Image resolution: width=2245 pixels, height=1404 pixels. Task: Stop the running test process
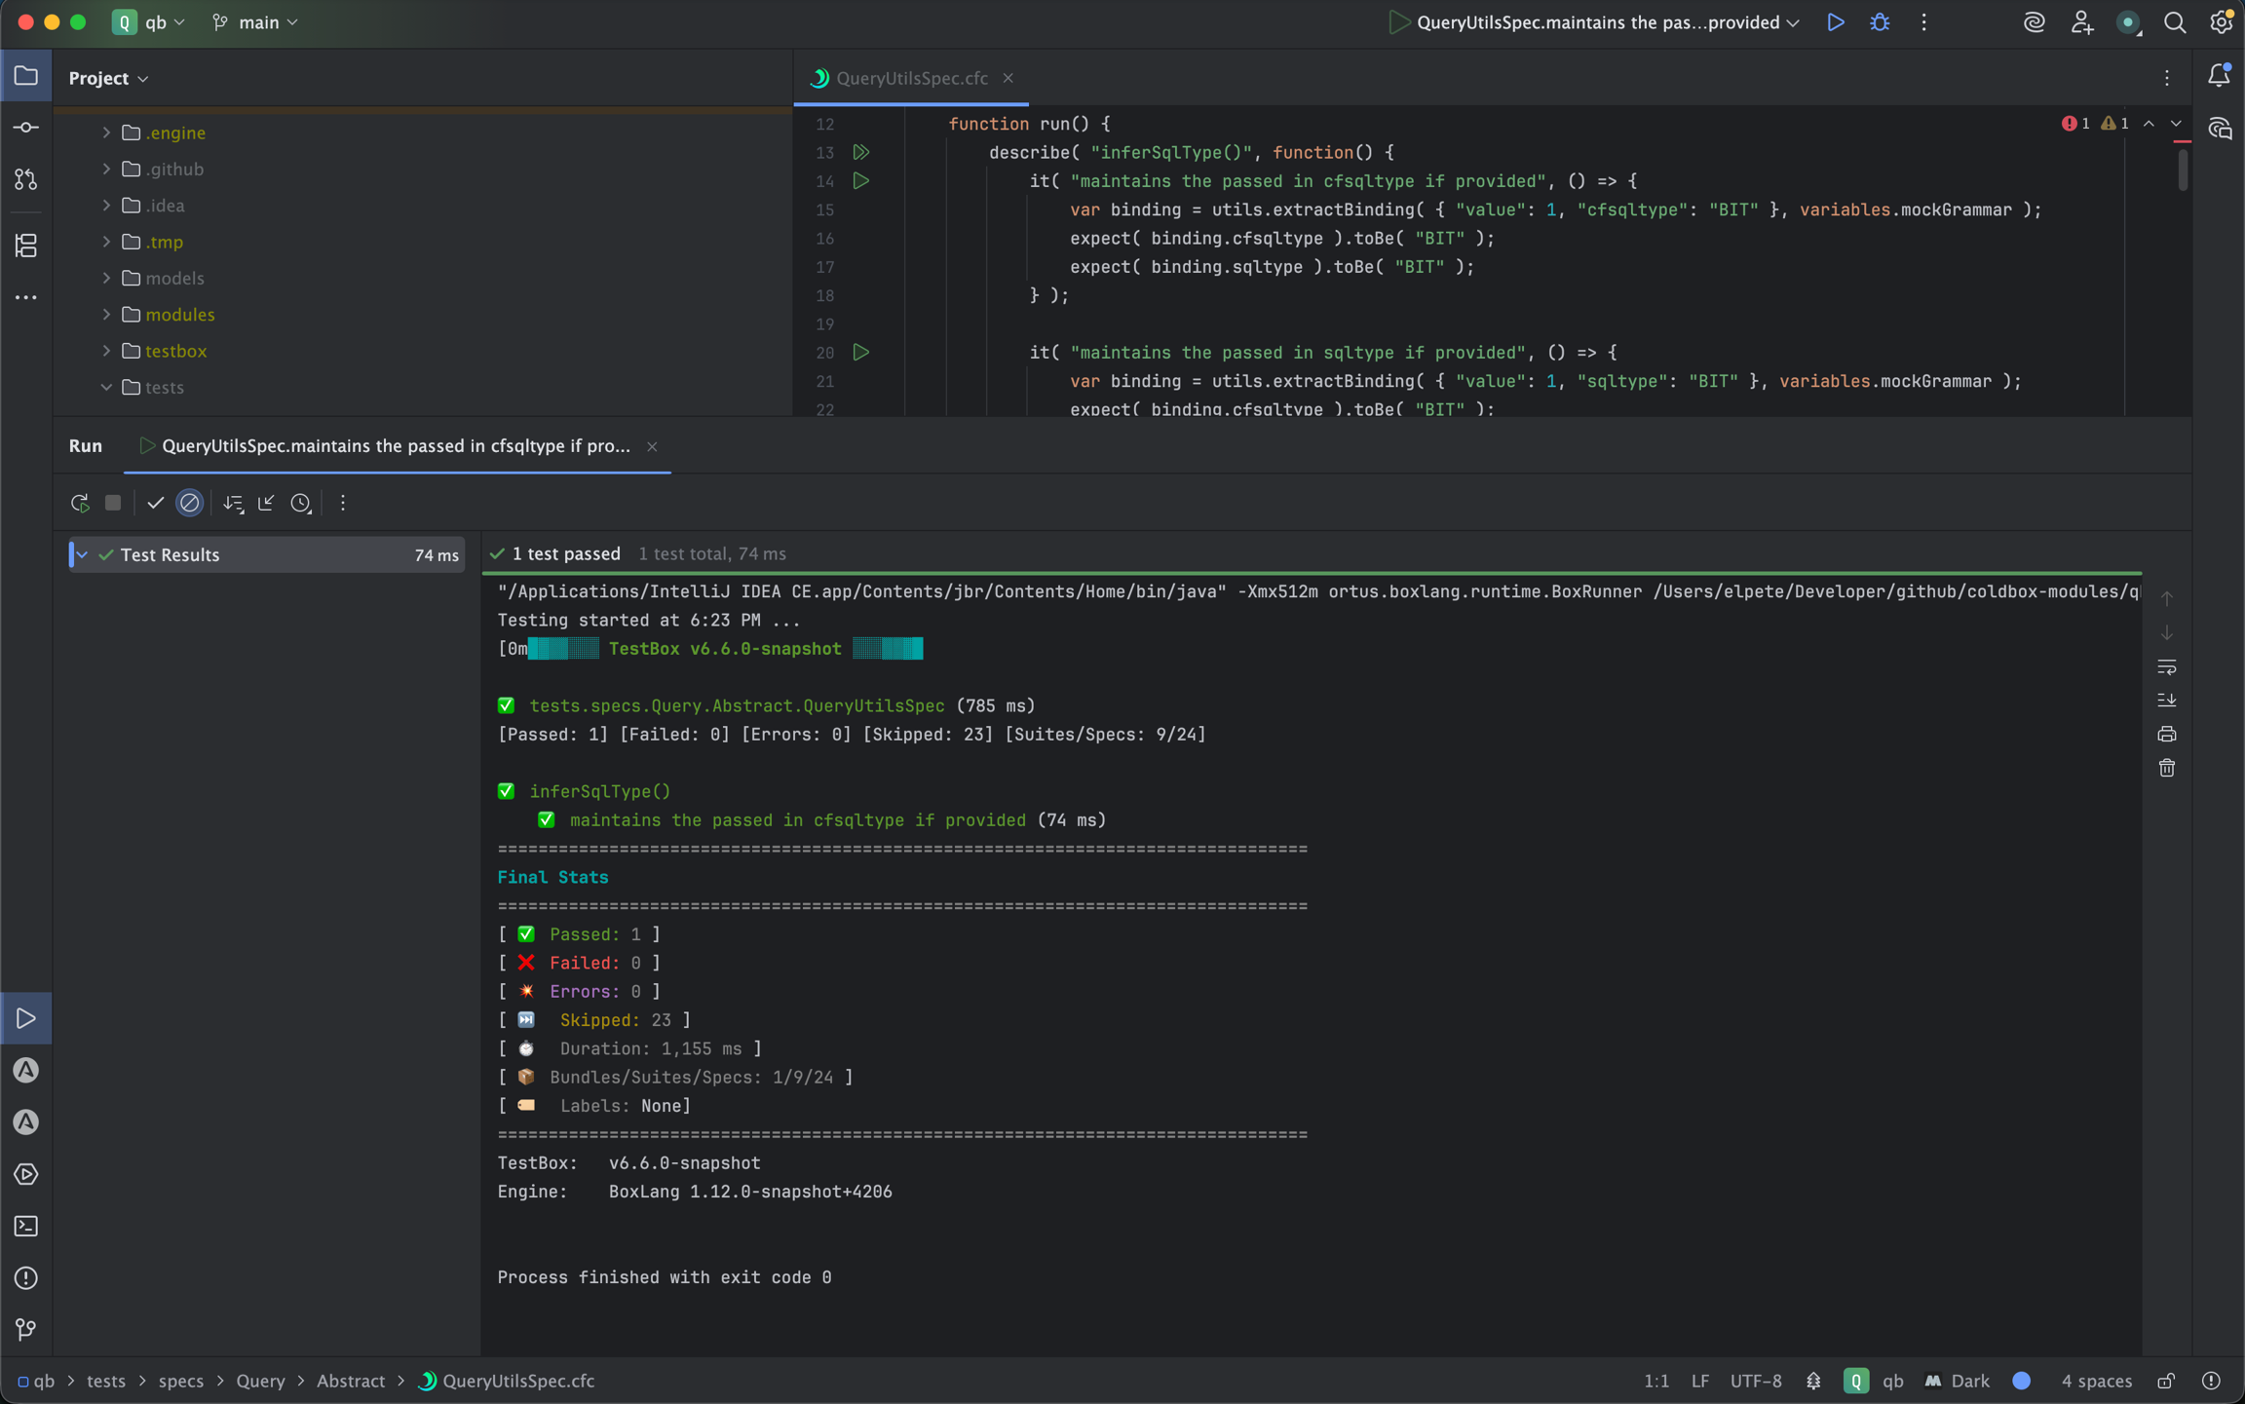113,503
